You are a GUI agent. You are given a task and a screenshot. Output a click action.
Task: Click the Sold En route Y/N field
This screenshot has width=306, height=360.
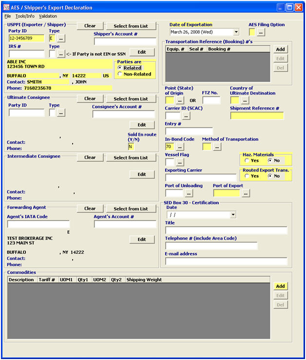click(x=131, y=147)
